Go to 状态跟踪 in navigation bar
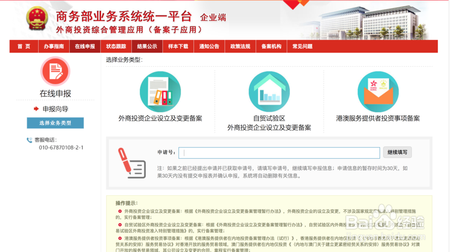The width and height of the screenshot is (450, 252). [116, 46]
